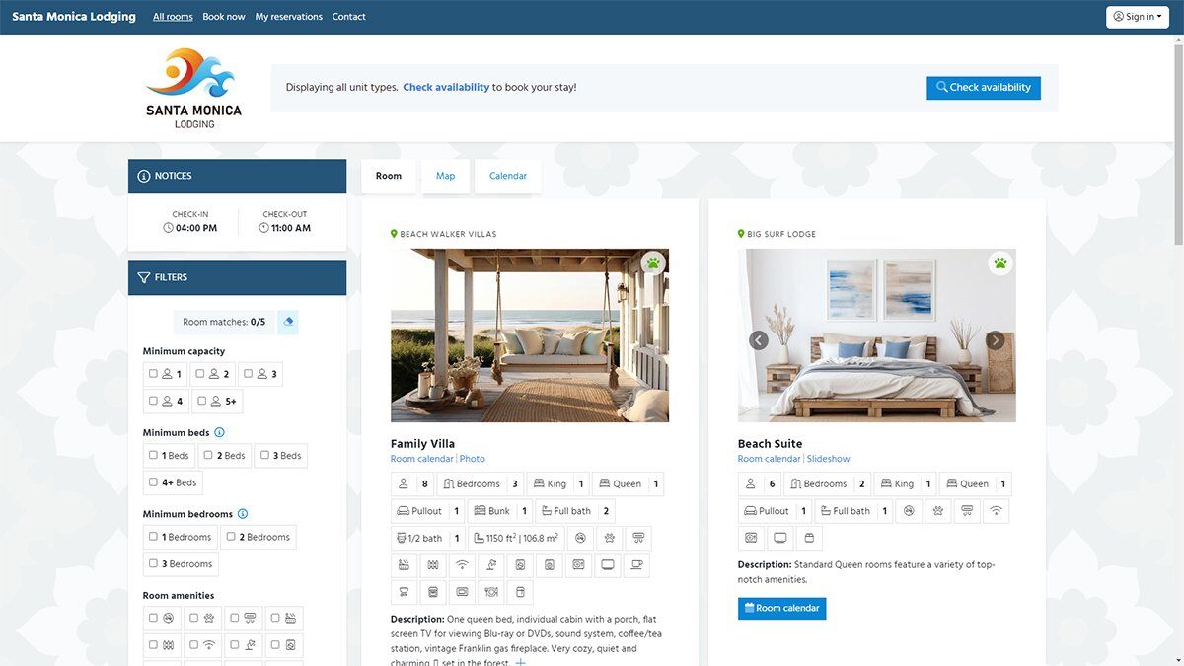
Task: Switch to the Map tab
Action: 446,176
